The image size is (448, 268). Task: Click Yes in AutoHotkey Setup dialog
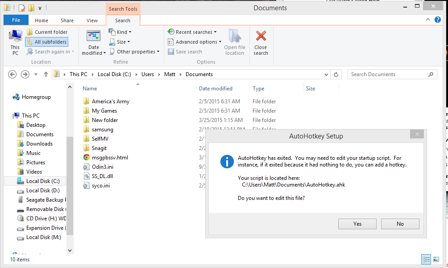click(x=357, y=224)
